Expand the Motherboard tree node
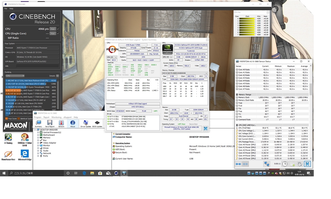 [x=38, y=135]
